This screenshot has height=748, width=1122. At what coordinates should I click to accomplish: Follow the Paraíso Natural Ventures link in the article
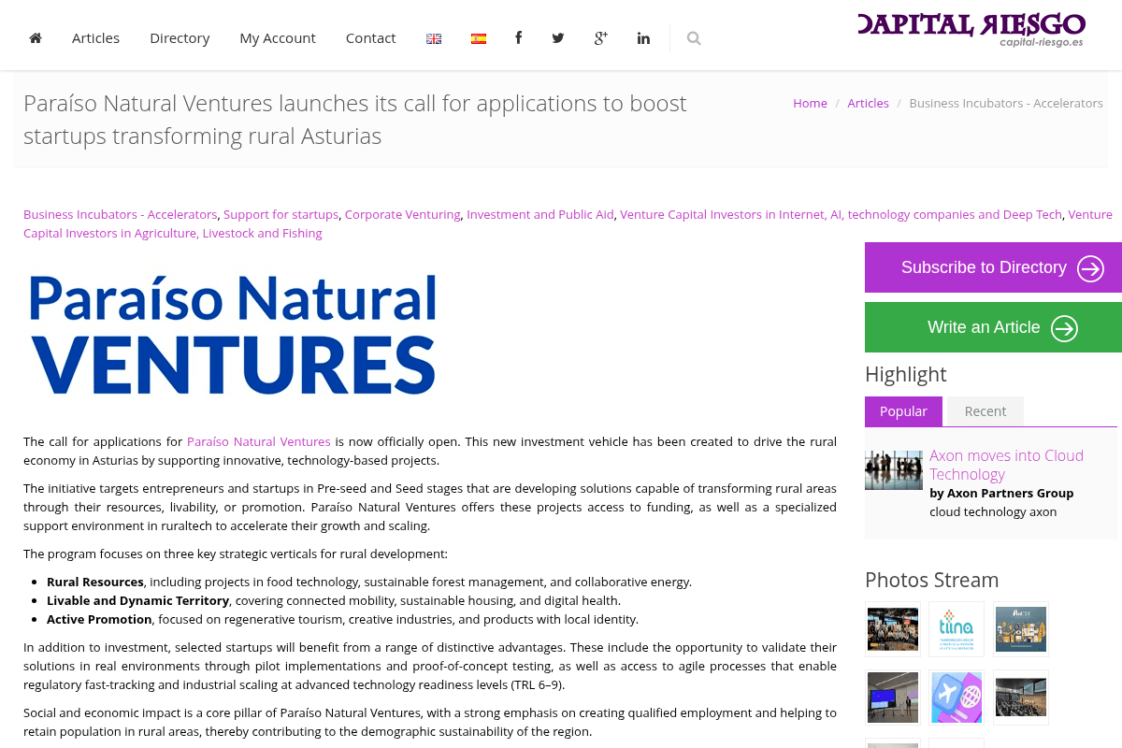coord(259,441)
